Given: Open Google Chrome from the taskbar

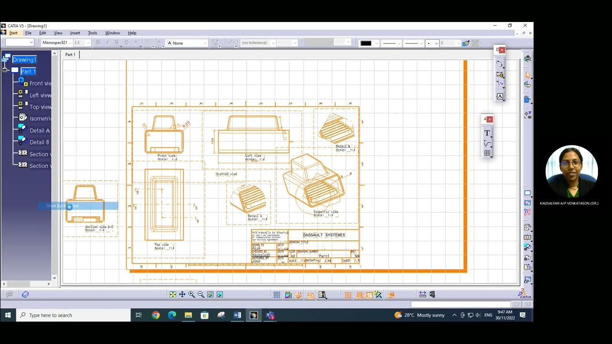Looking at the screenshot, I should (155, 315).
